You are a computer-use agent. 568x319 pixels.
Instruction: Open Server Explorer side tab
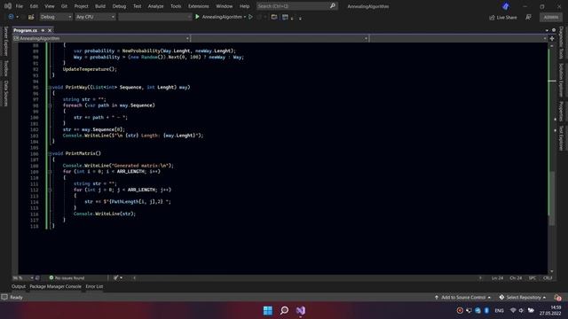pyautogui.click(x=6, y=42)
